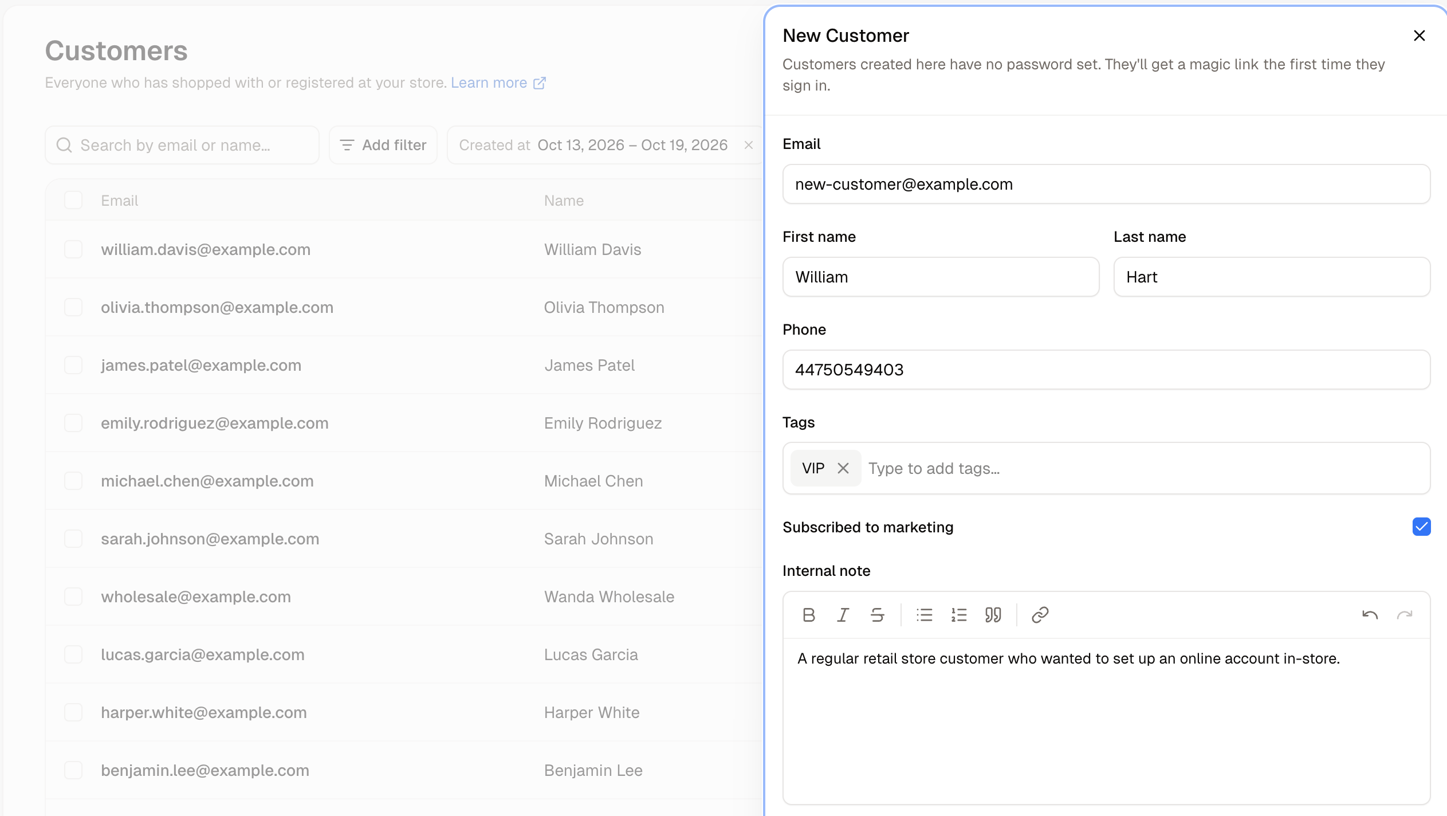Click the search magnifier icon
Screen dimensions: 1447x816
64,145
